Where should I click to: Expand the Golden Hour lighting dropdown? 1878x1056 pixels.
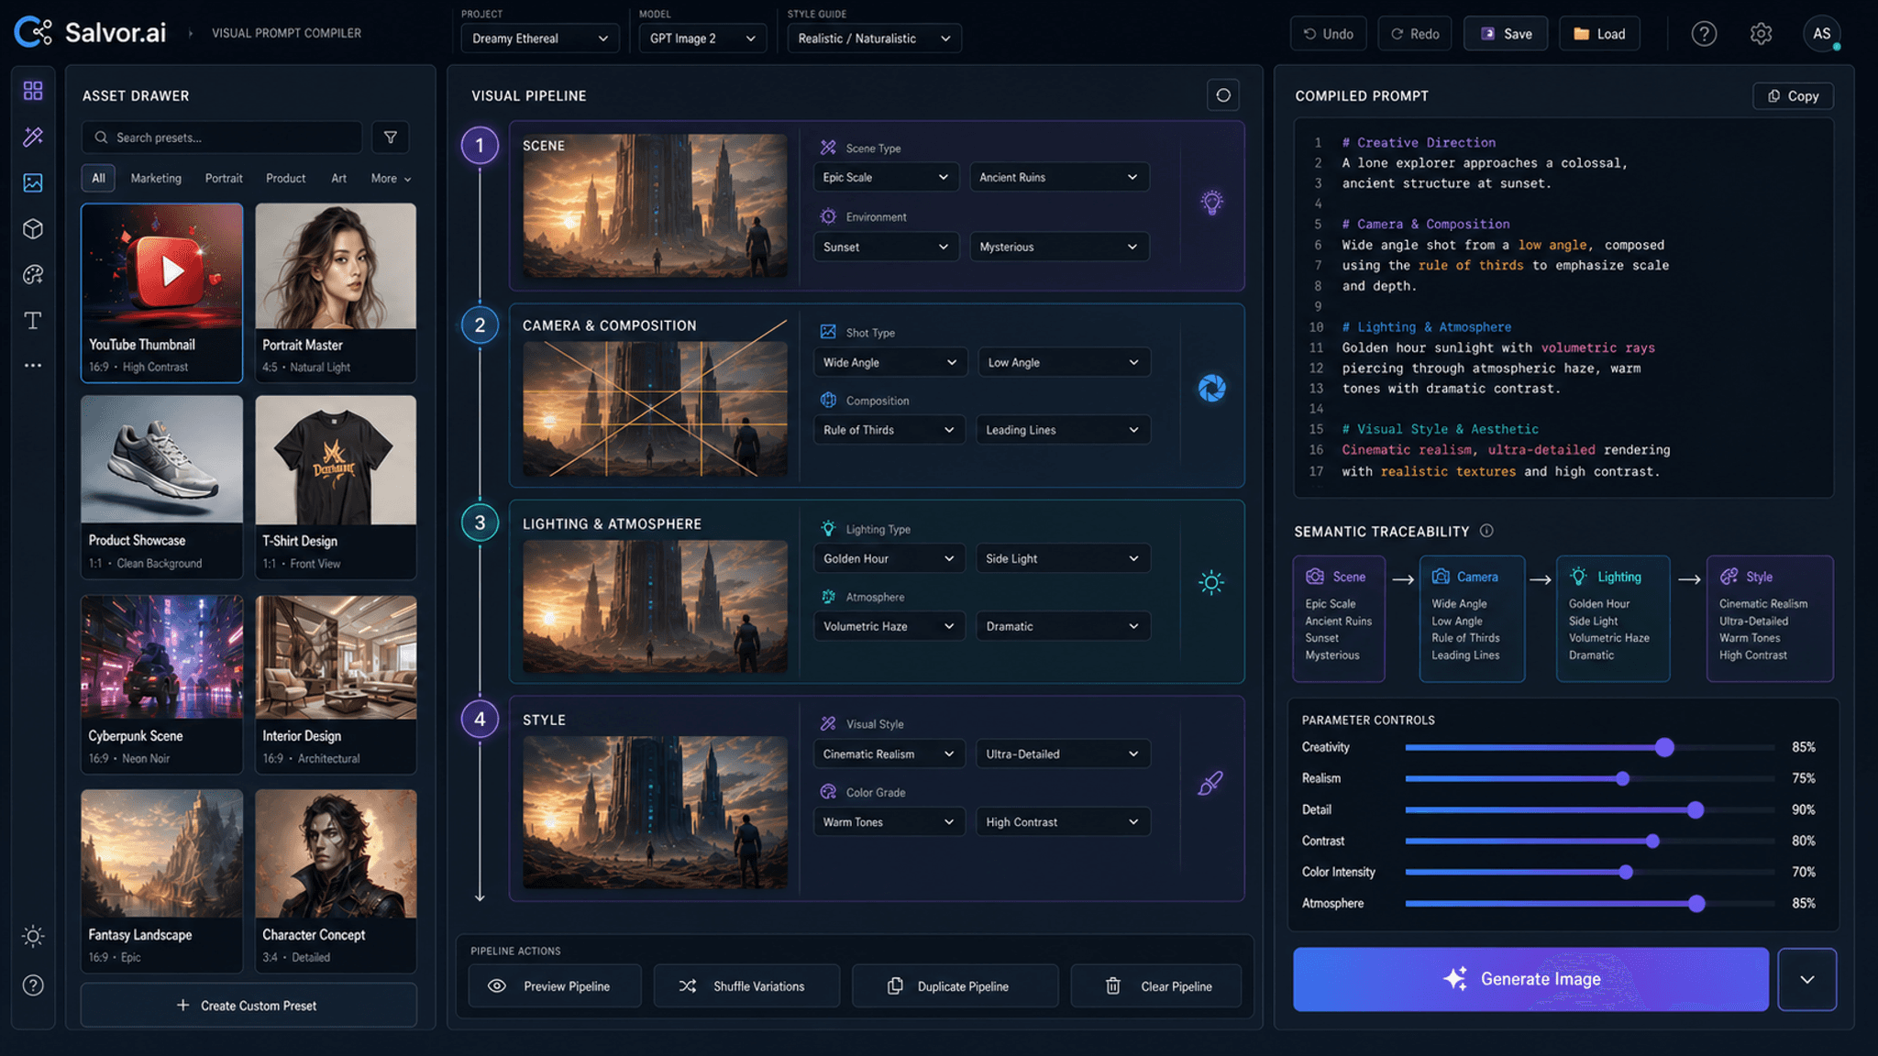point(889,558)
